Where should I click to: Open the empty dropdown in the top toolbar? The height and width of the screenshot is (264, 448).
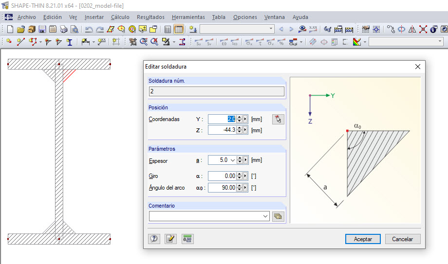pyautogui.click(x=271, y=29)
